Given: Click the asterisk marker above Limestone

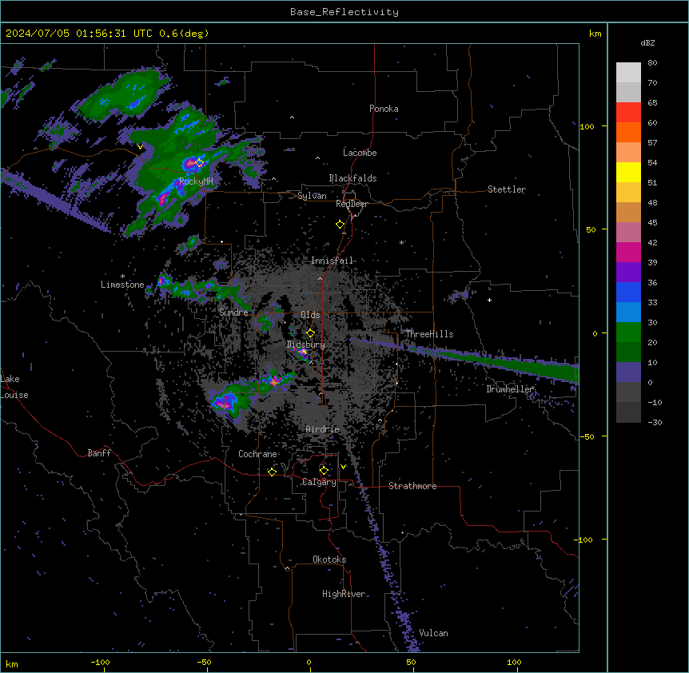Looking at the screenshot, I should tap(122, 277).
